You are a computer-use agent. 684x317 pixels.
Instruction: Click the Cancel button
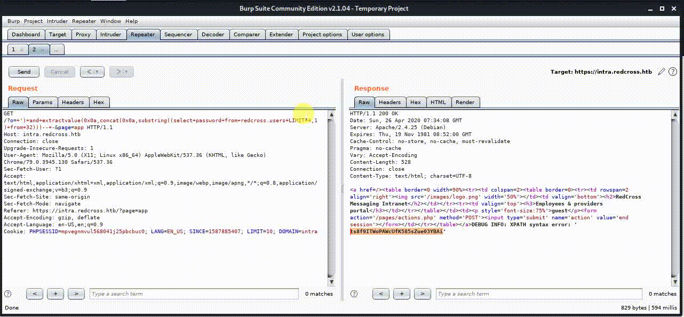point(59,72)
